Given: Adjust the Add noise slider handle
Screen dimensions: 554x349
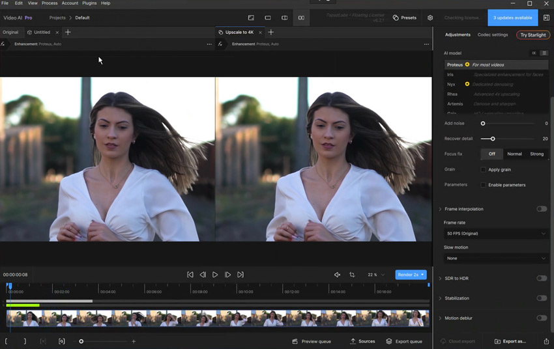Looking at the screenshot, I should pyautogui.click(x=482, y=124).
